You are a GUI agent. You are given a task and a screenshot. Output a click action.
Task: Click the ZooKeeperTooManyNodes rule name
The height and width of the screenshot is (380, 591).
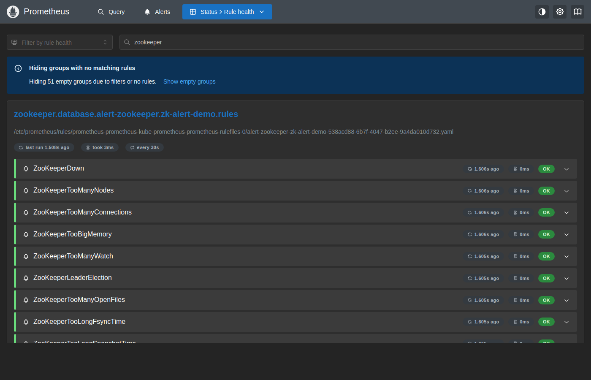point(73,190)
